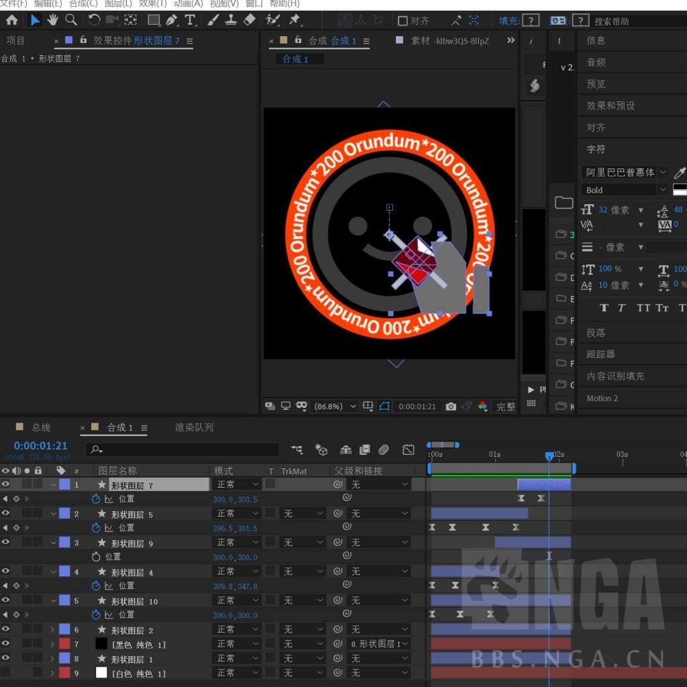
Task: Click the 0:00:01:21 timecode in timeline
Action: (x=41, y=446)
